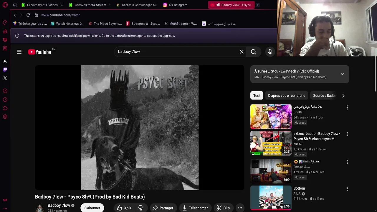Open options menu for GooBa video
Screen dimensions: 377x212
coord(347,107)
